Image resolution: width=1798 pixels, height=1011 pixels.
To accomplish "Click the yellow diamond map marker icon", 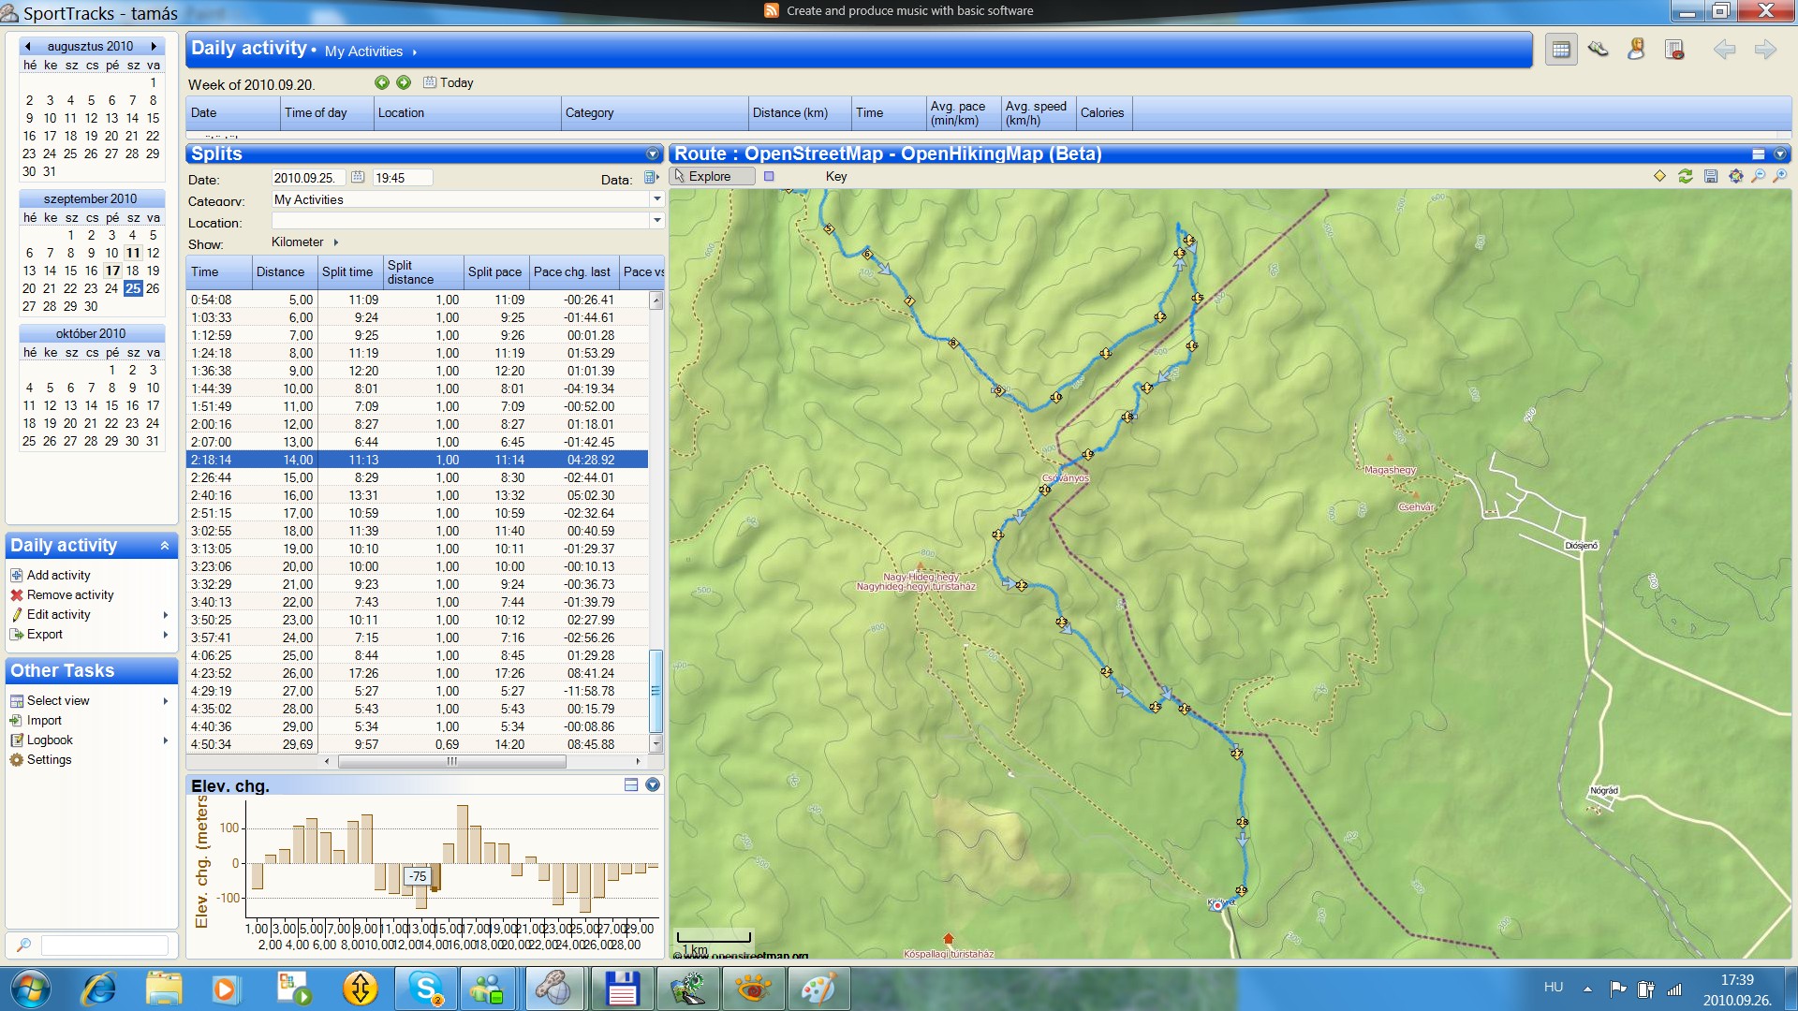I will coord(1659,176).
